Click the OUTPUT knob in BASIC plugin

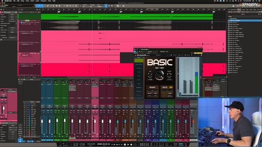[169, 75]
